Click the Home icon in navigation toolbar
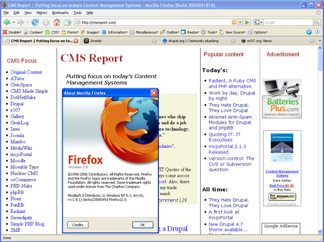The height and width of the screenshot is (242, 324). point(57,22)
